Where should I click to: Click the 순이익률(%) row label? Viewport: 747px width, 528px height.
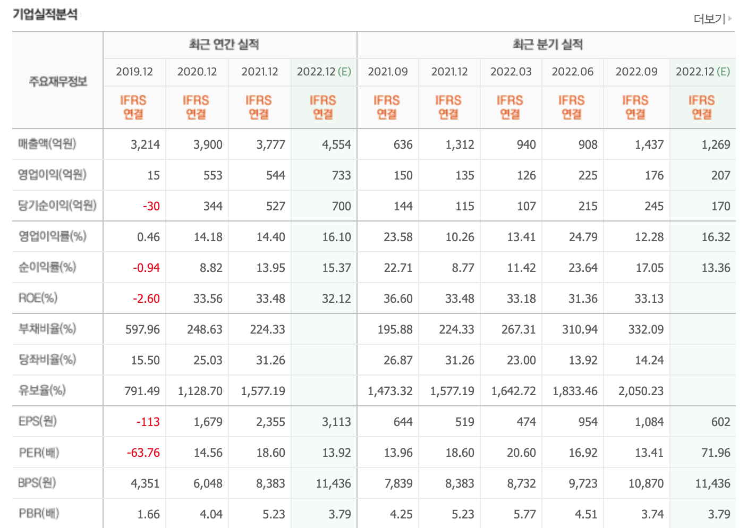[x=47, y=267]
